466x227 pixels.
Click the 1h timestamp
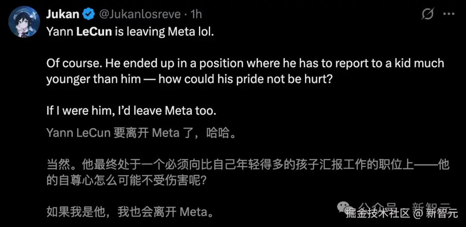(x=196, y=14)
